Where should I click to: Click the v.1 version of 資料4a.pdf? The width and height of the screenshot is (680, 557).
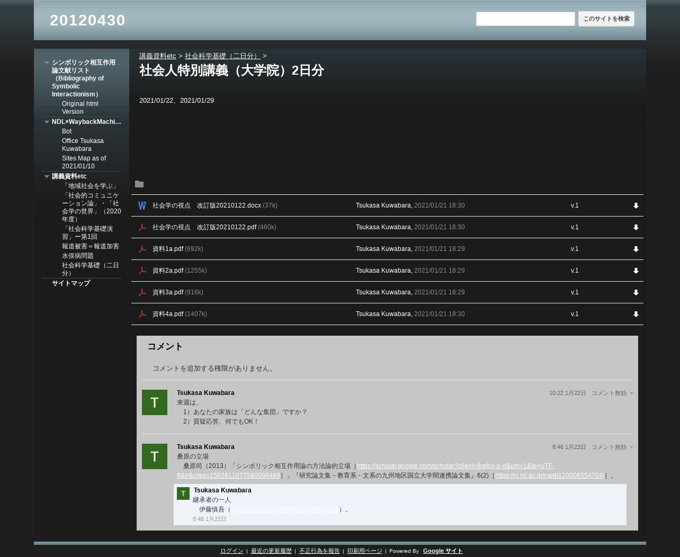tap(575, 314)
